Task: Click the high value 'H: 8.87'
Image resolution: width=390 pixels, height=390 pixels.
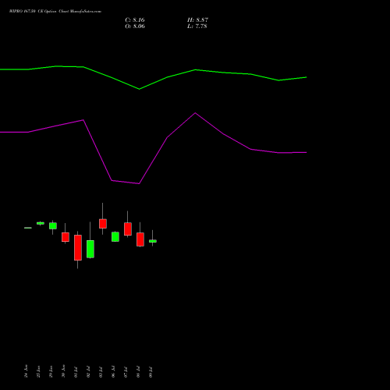Action: [197, 20]
